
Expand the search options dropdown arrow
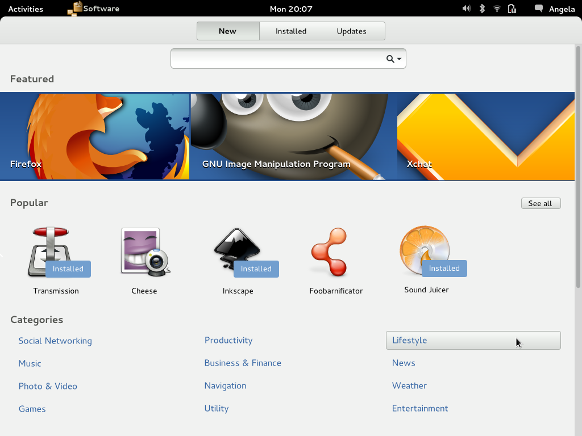click(x=400, y=59)
